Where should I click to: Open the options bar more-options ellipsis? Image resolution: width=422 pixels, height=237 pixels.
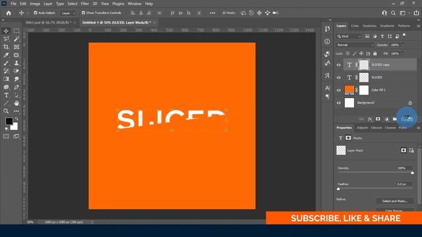pos(212,13)
